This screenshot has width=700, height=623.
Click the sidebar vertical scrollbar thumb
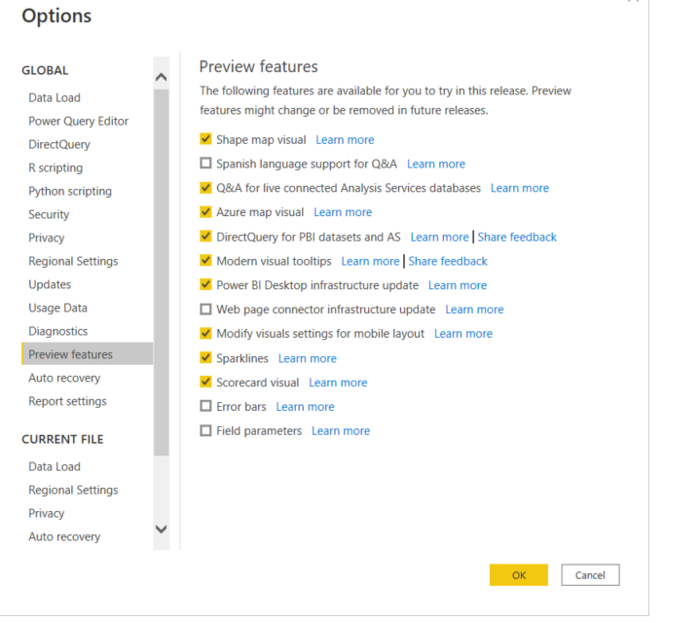click(x=162, y=273)
